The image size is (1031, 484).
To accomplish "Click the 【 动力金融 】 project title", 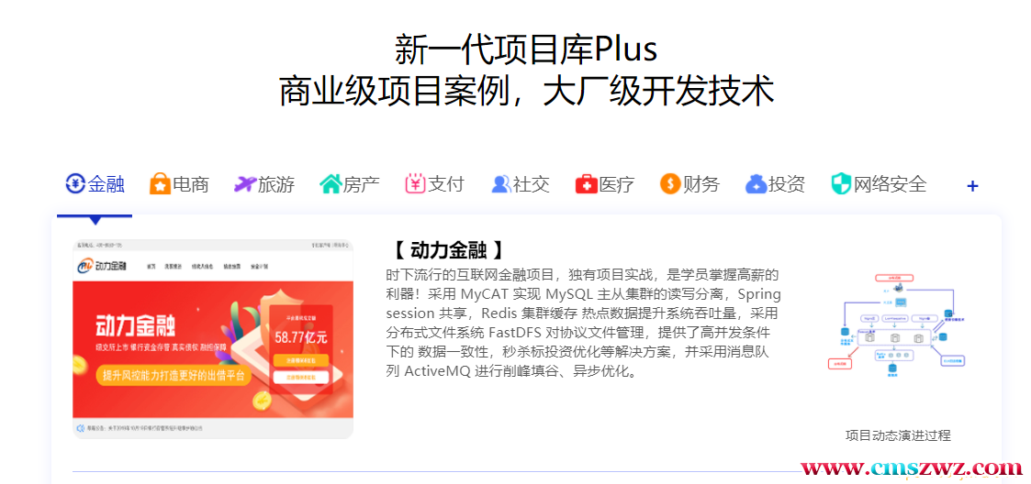I will 450,250.
